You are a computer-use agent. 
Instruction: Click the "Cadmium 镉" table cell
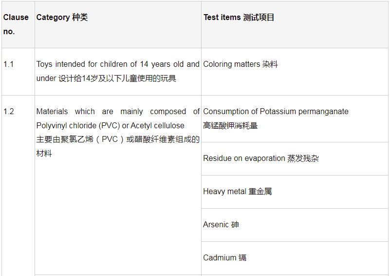(x=224, y=258)
